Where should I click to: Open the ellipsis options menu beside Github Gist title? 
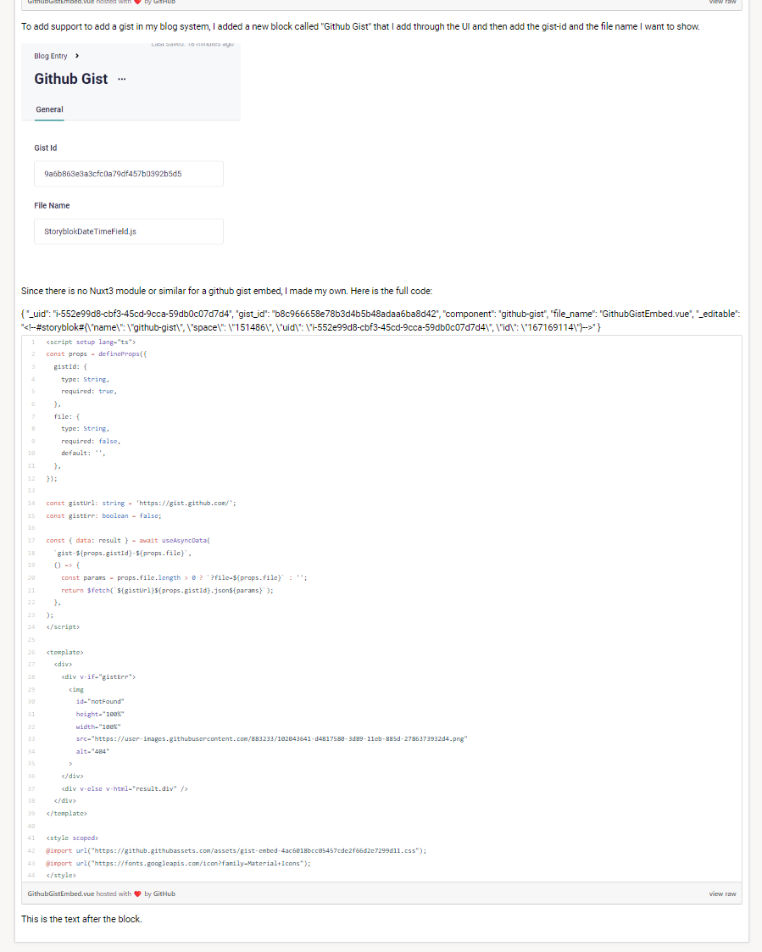pos(121,78)
